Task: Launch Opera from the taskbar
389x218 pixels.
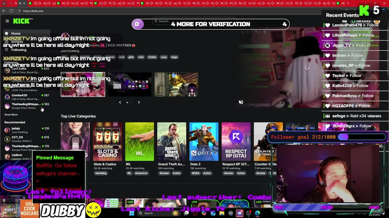Action: click(x=195, y=213)
